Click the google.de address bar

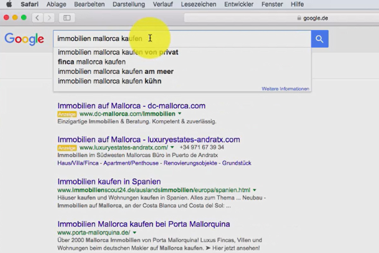click(x=281, y=18)
